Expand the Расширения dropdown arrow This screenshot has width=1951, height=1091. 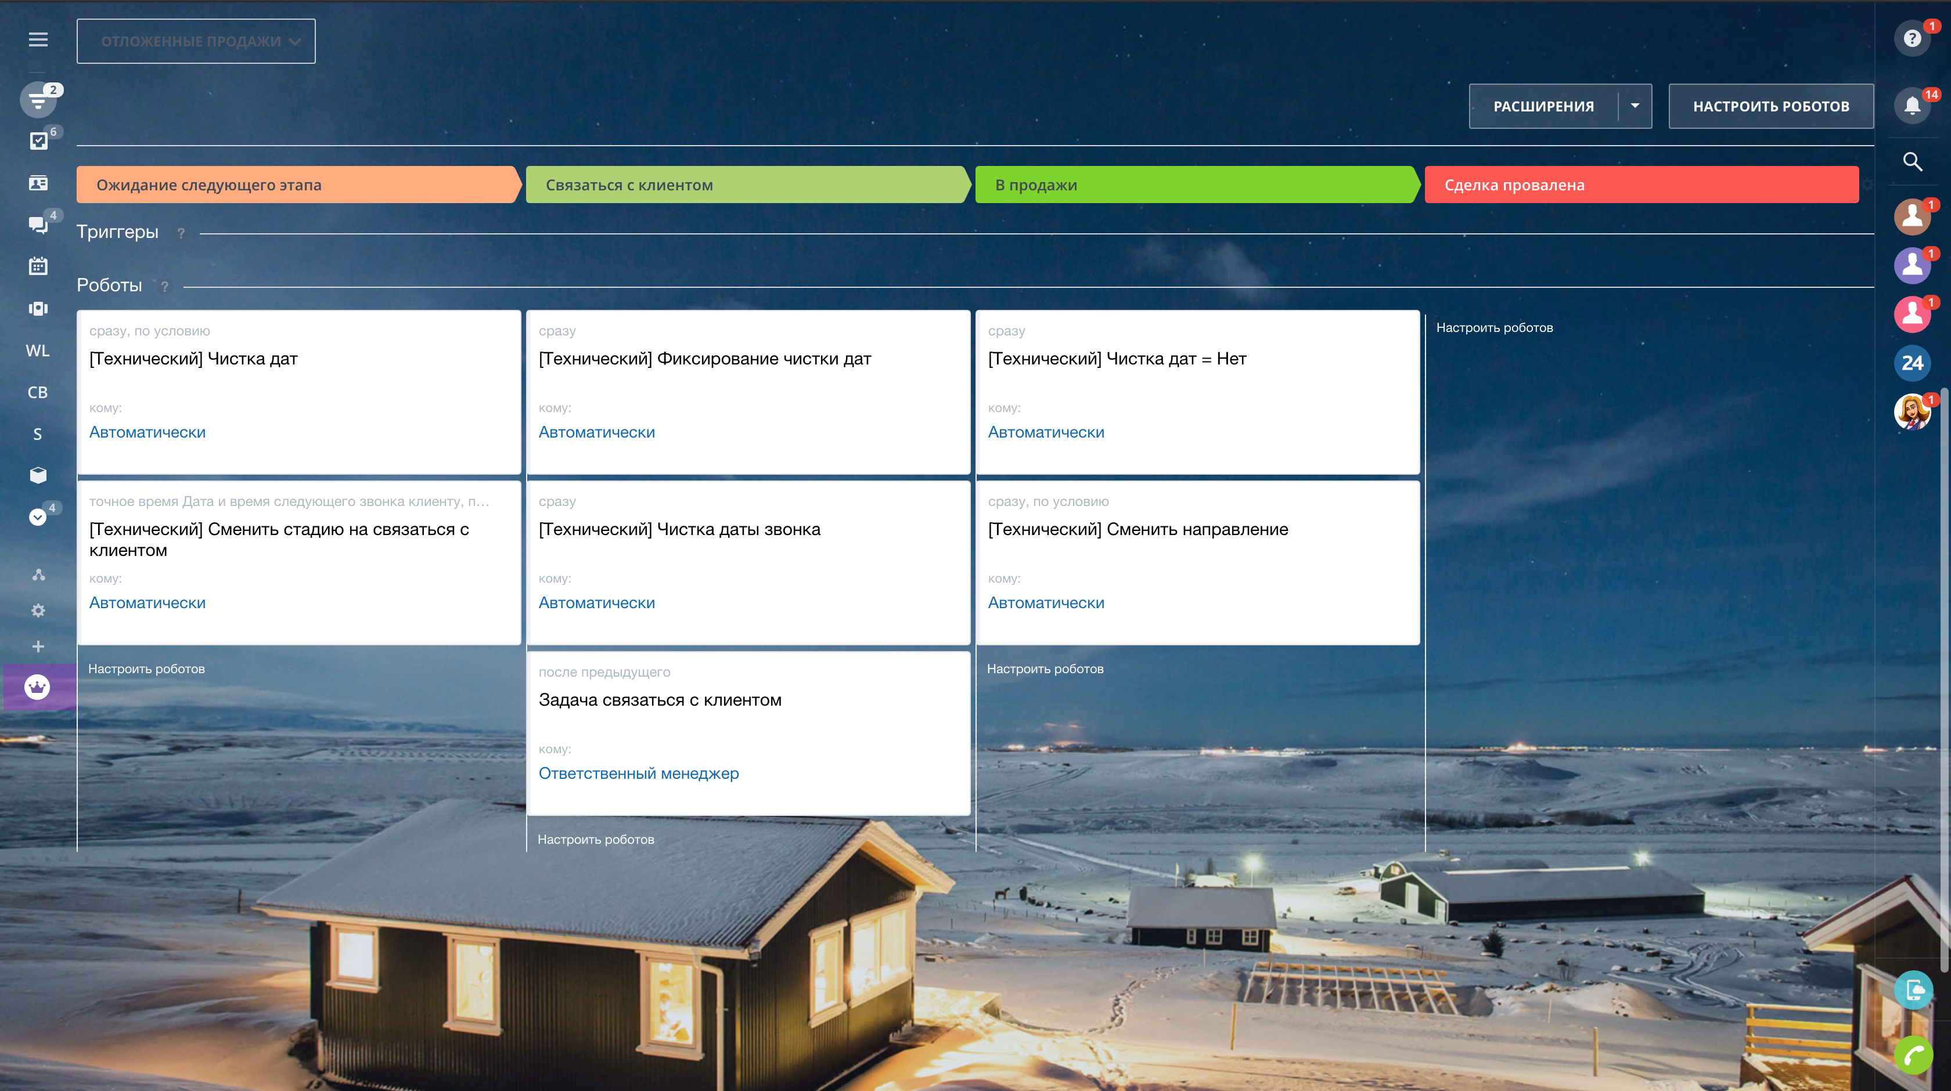click(1635, 106)
